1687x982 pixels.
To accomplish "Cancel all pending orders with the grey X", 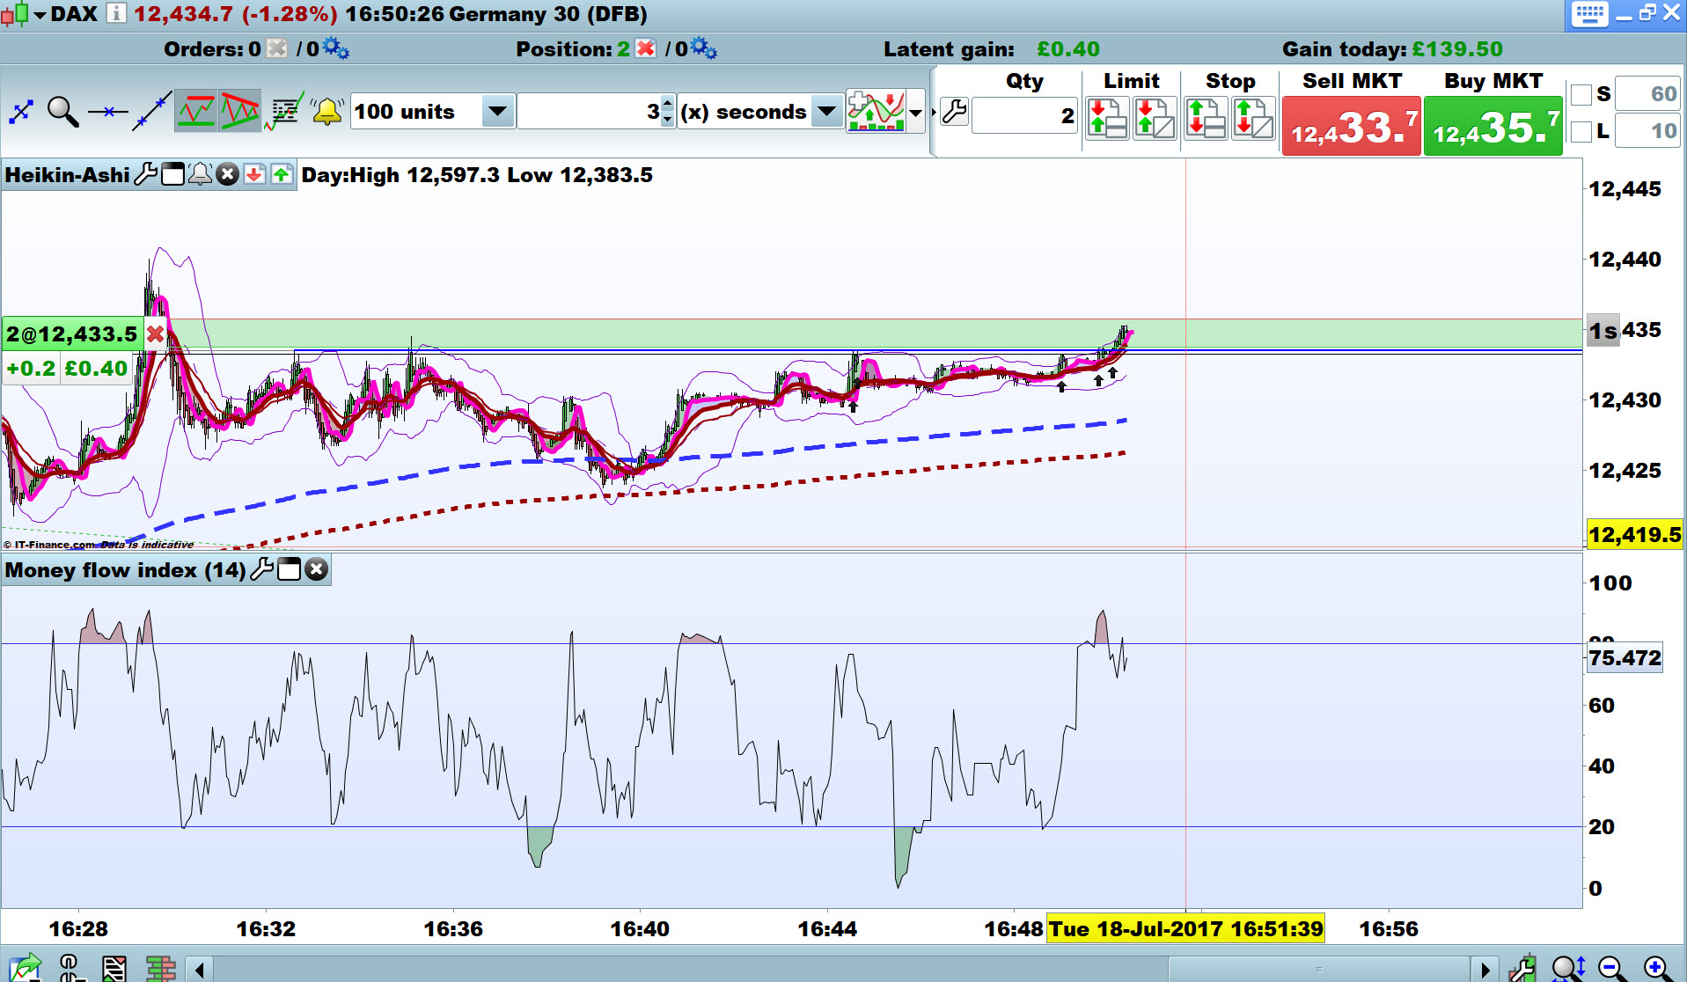I will pyautogui.click(x=276, y=48).
